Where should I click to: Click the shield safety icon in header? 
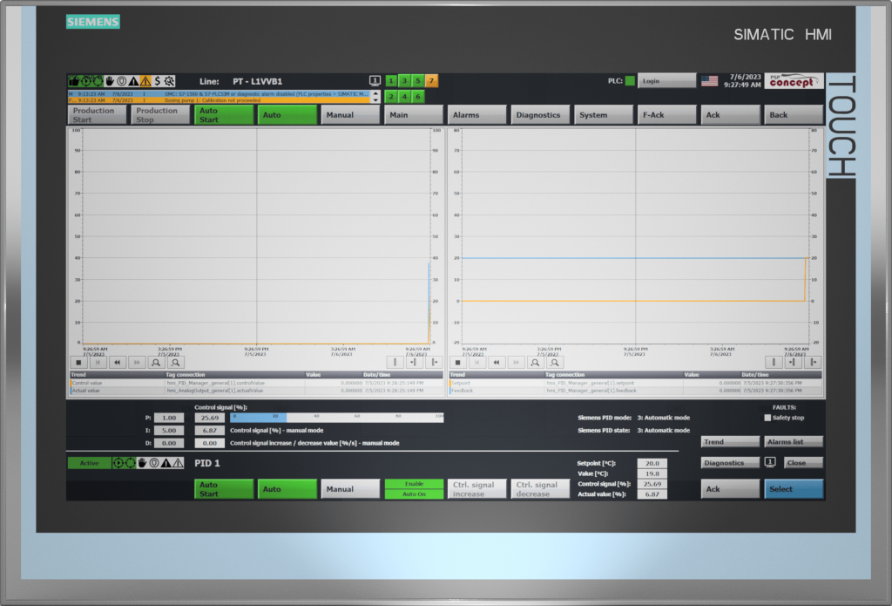tap(121, 81)
